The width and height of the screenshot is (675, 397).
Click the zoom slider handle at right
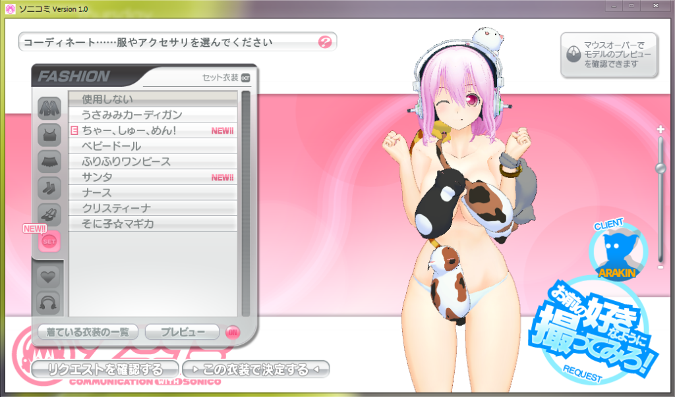tap(660, 169)
